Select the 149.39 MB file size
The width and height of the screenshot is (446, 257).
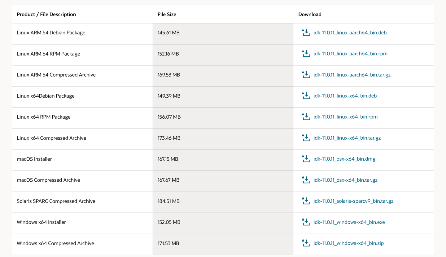pyautogui.click(x=169, y=96)
